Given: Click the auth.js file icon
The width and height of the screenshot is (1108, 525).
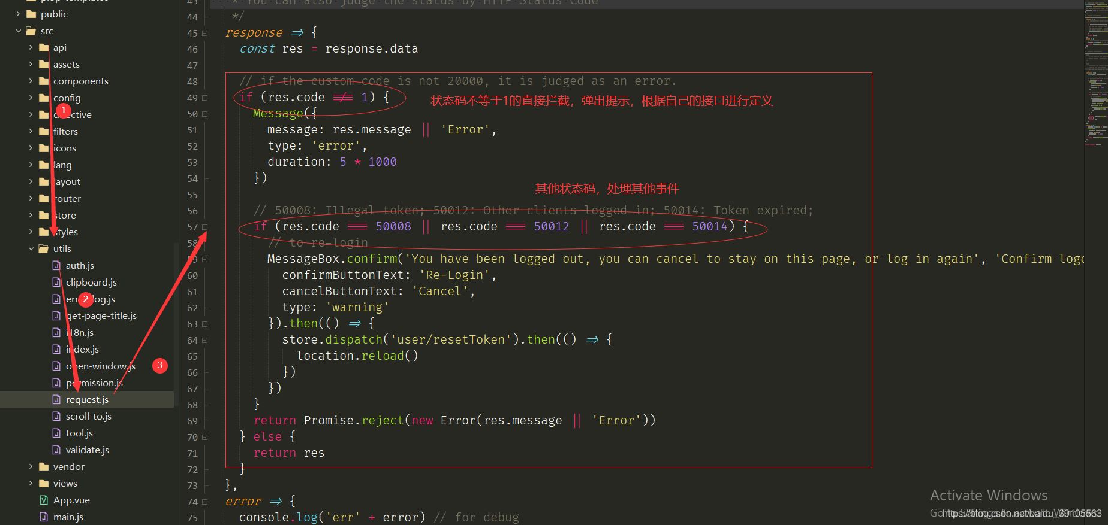Looking at the screenshot, I should [x=56, y=265].
